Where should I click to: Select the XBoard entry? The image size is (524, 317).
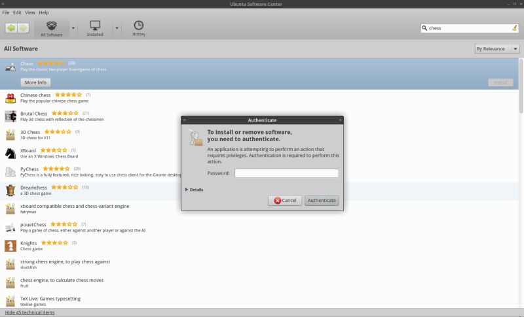(x=259, y=154)
